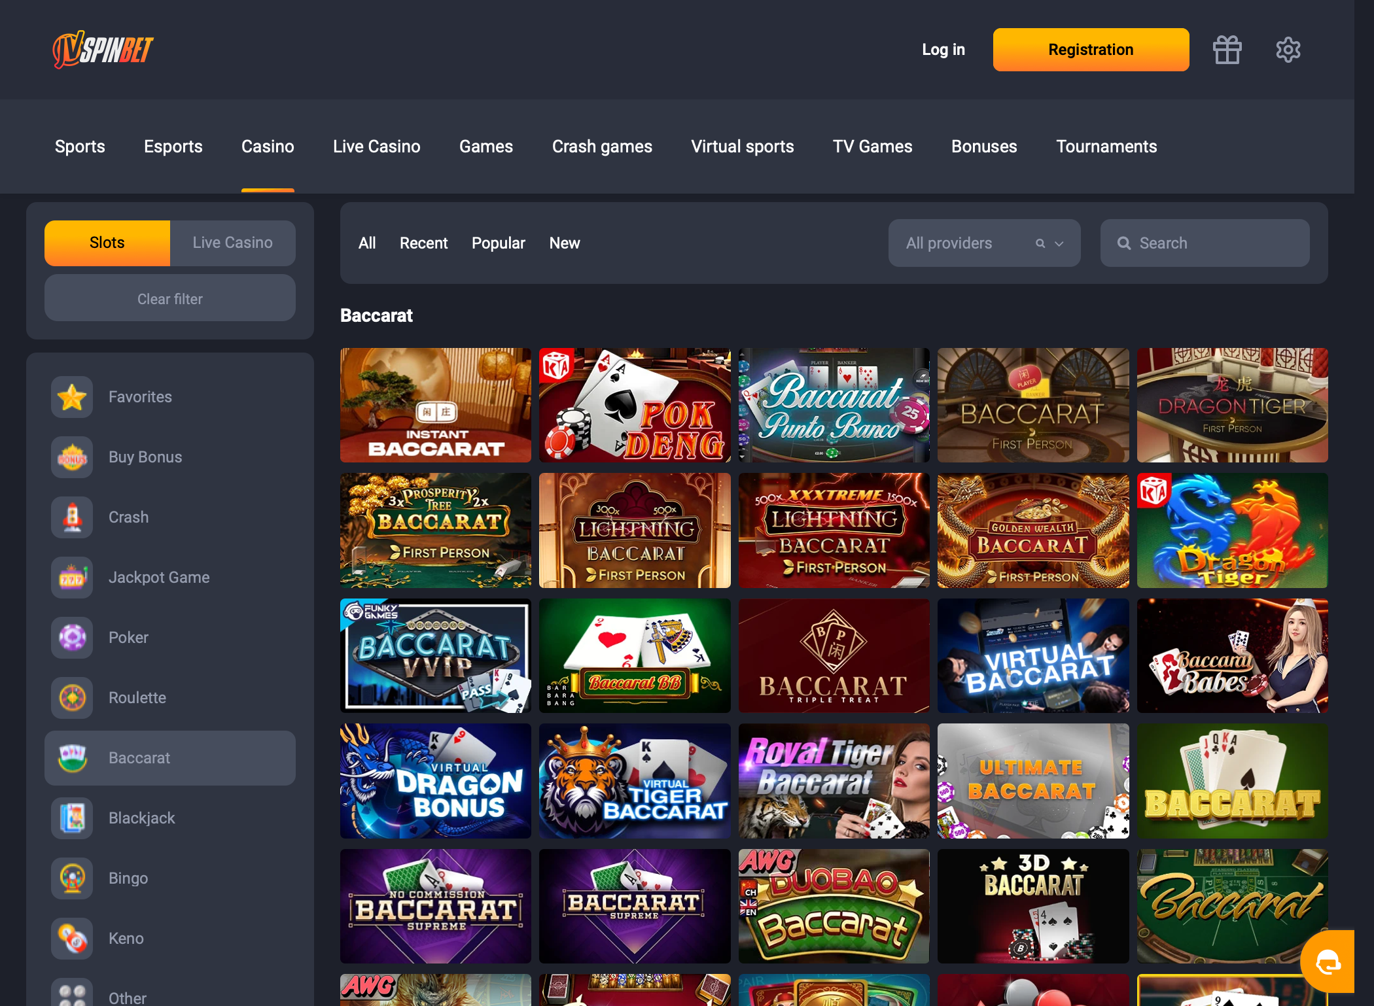Click the JVSpinBet logo

[103, 50]
